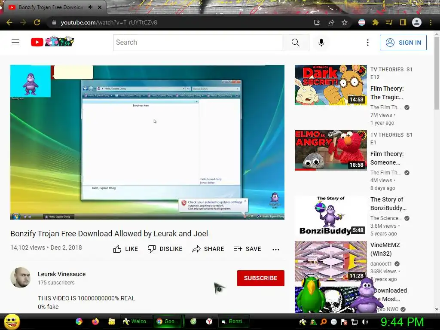This screenshot has width=440, height=330.
Task: Click the share page icon in address bar
Action: tap(331, 22)
